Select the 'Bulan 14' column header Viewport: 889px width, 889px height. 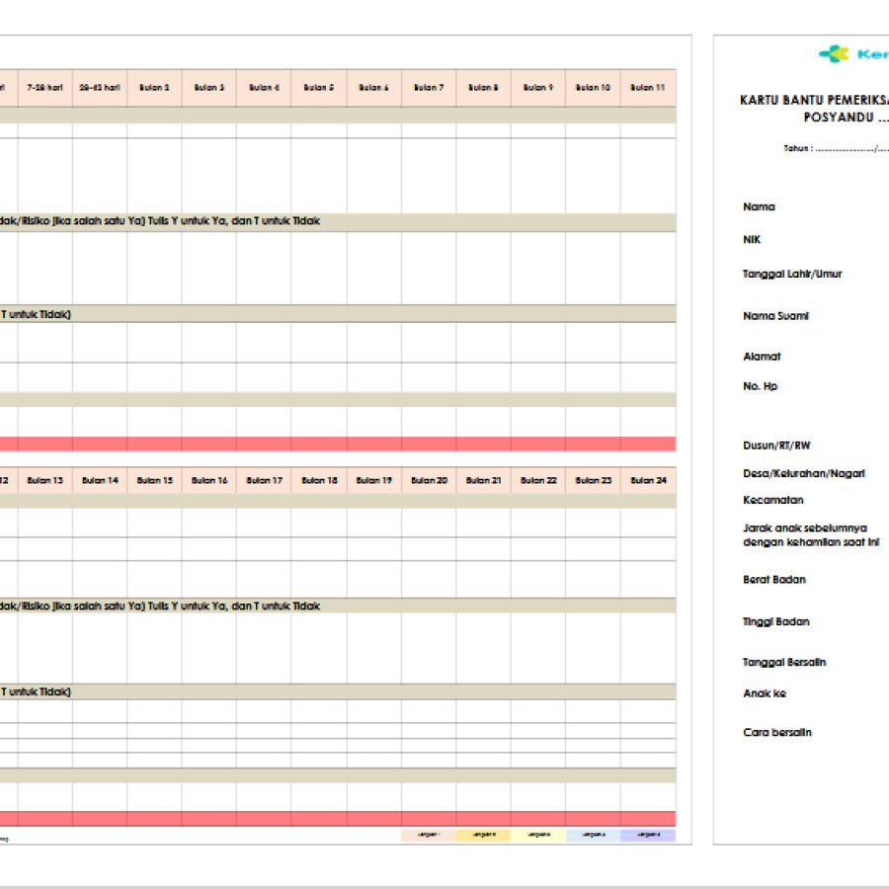coord(100,480)
